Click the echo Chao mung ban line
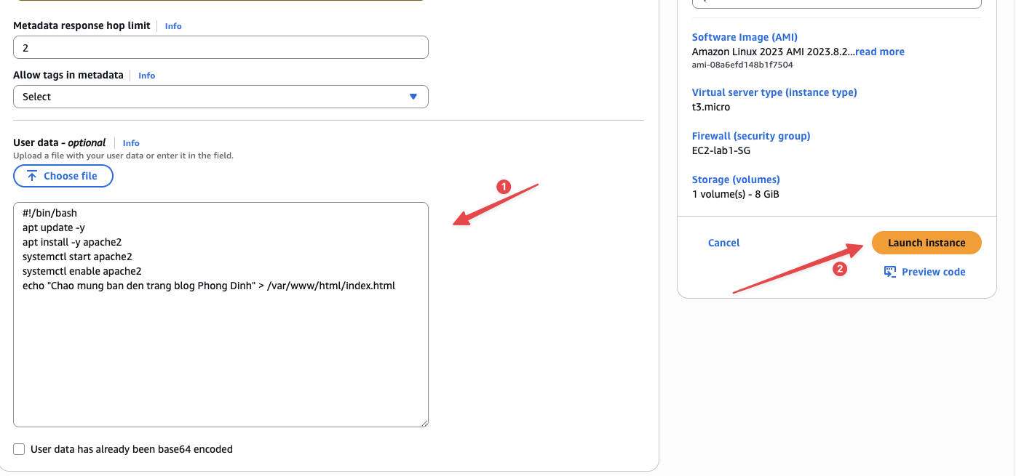The width and height of the screenshot is (1016, 476). pyautogui.click(x=209, y=286)
